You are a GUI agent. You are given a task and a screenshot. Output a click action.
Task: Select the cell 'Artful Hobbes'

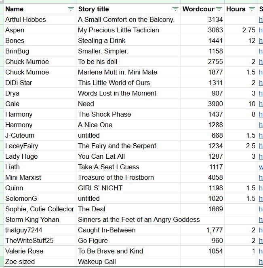(40, 19)
